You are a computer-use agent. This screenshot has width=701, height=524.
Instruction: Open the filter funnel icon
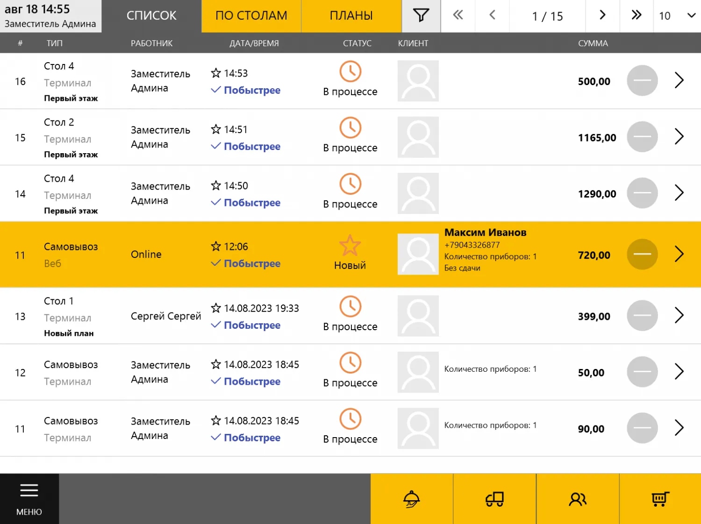421,16
